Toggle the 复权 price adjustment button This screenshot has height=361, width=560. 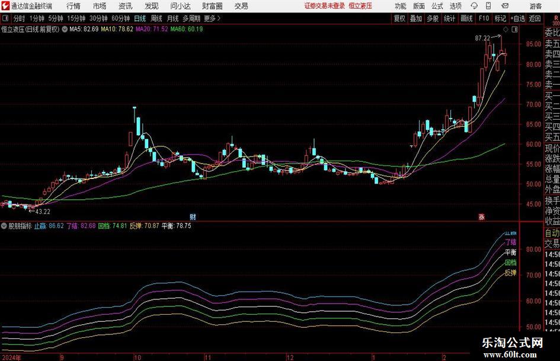tap(399, 18)
